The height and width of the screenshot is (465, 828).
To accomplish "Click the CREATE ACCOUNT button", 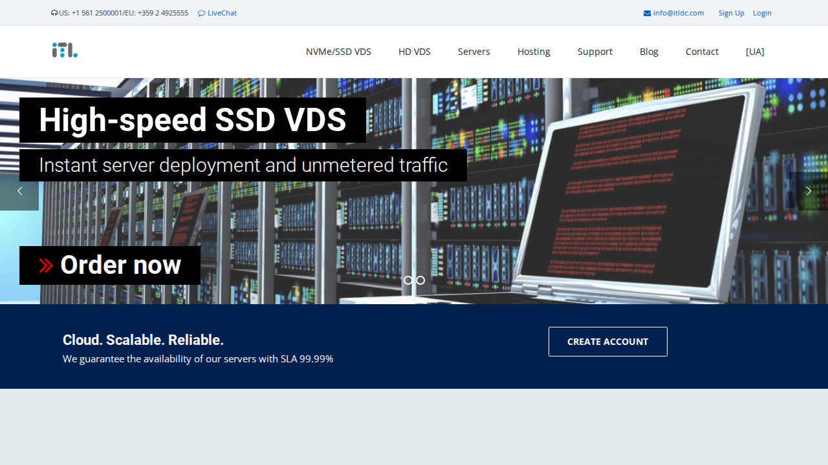I will 608,342.
